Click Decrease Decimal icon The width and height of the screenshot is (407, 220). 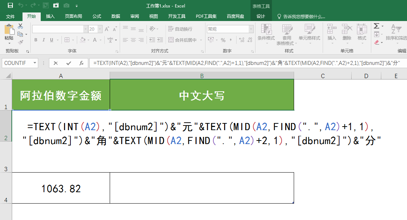click(x=249, y=40)
